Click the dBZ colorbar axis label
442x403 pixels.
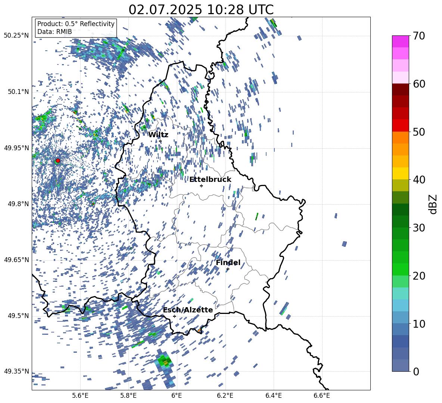pyautogui.click(x=433, y=204)
